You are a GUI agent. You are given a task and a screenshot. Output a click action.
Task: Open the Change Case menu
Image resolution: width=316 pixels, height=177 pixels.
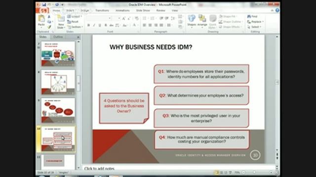click(125, 25)
